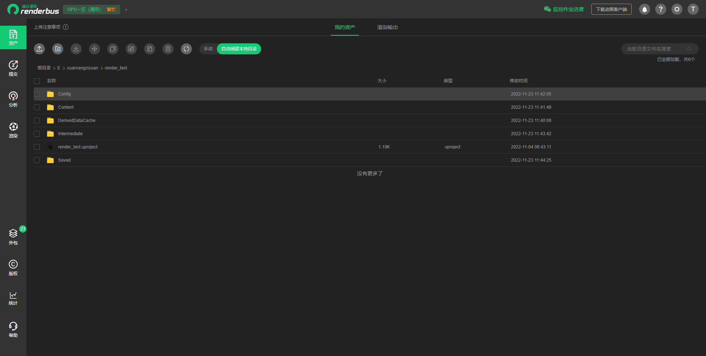Click 上传注意事项 text link
The width and height of the screenshot is (706, 356).
tap(47, 27)
